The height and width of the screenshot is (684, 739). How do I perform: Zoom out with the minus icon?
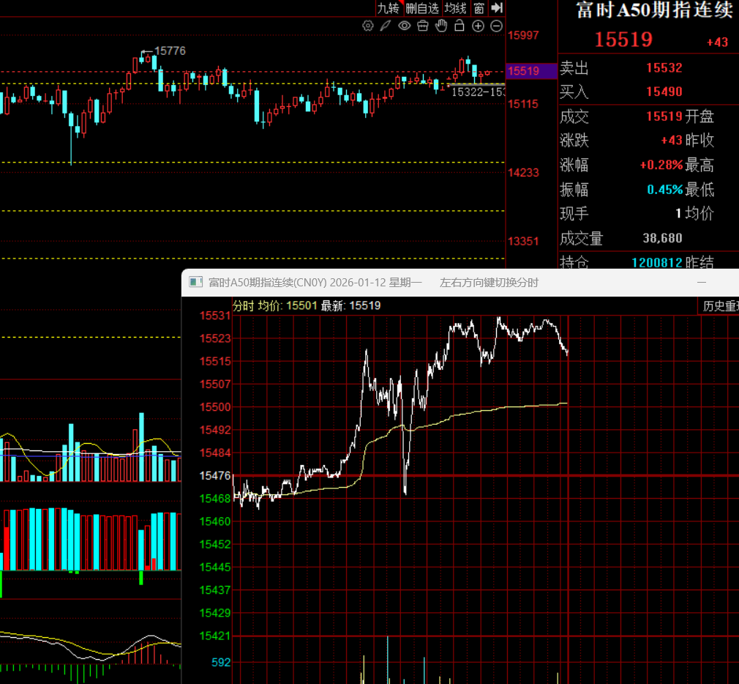pyautogui.click(x=496, y=26)
